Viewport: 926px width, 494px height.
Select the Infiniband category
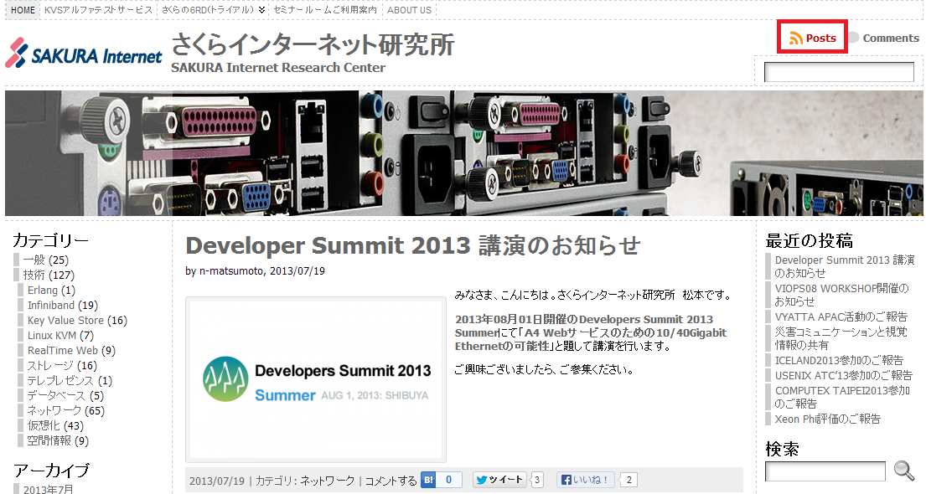click(x=51, y=306)
